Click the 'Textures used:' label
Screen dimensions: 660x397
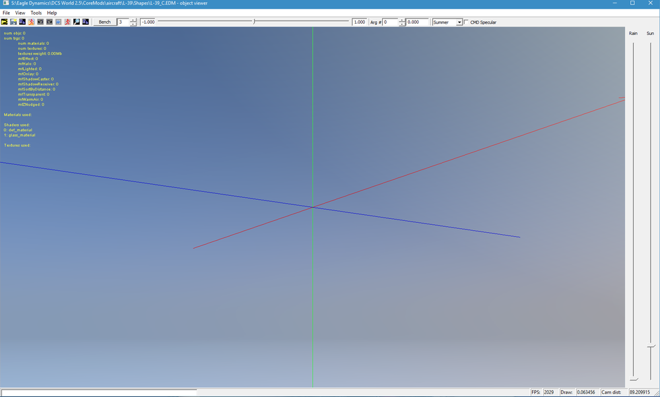click(x=17, y=145)
